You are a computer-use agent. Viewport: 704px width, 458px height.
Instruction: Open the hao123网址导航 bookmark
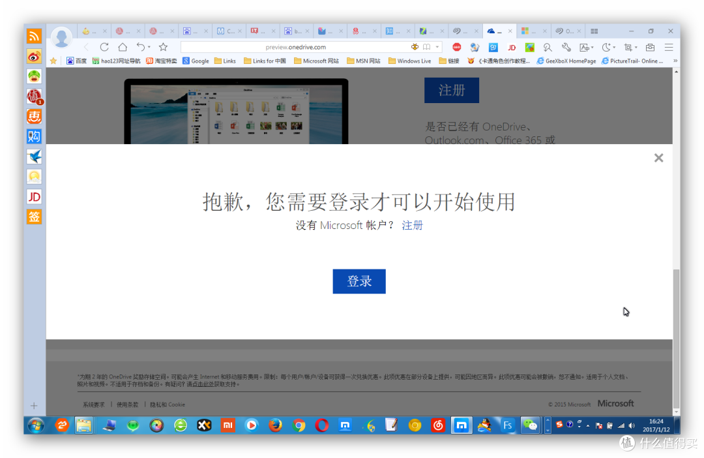tap(116, 61)
